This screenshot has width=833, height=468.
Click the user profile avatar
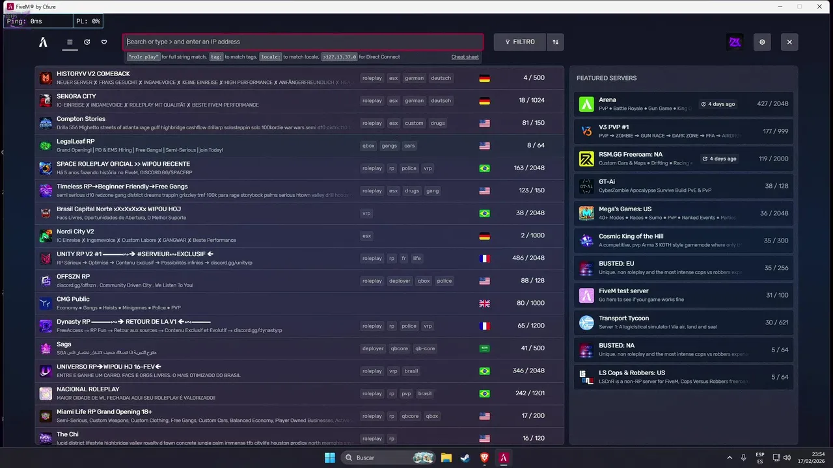coord(735,42)
